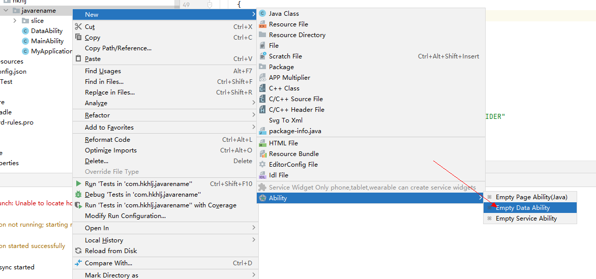Click the Resource File icon
The height and width of the screenshot is (279, 596).
(x=262, y=24)
